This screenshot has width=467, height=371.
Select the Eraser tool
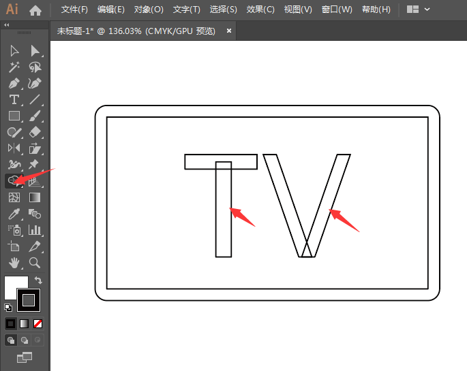pos(35,132)
